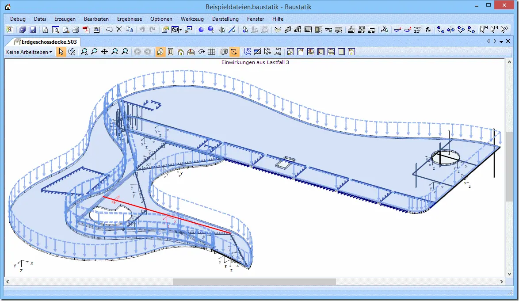Click the zoom out magnifier icon
This screenshot has width=519, height=301.
click(x=125, y=52)
